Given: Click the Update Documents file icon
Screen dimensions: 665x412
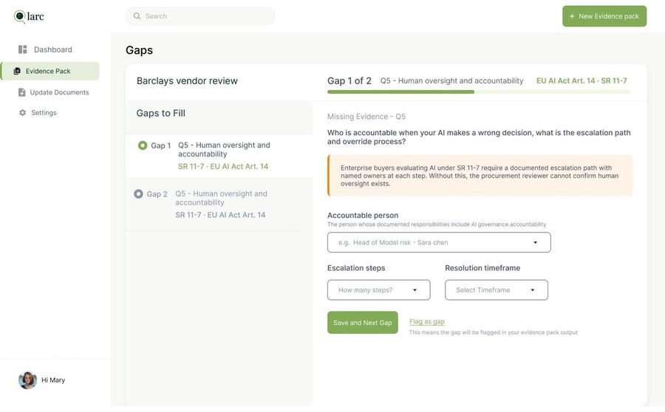Looking at the screenshot, I should [x=21, y=92].
